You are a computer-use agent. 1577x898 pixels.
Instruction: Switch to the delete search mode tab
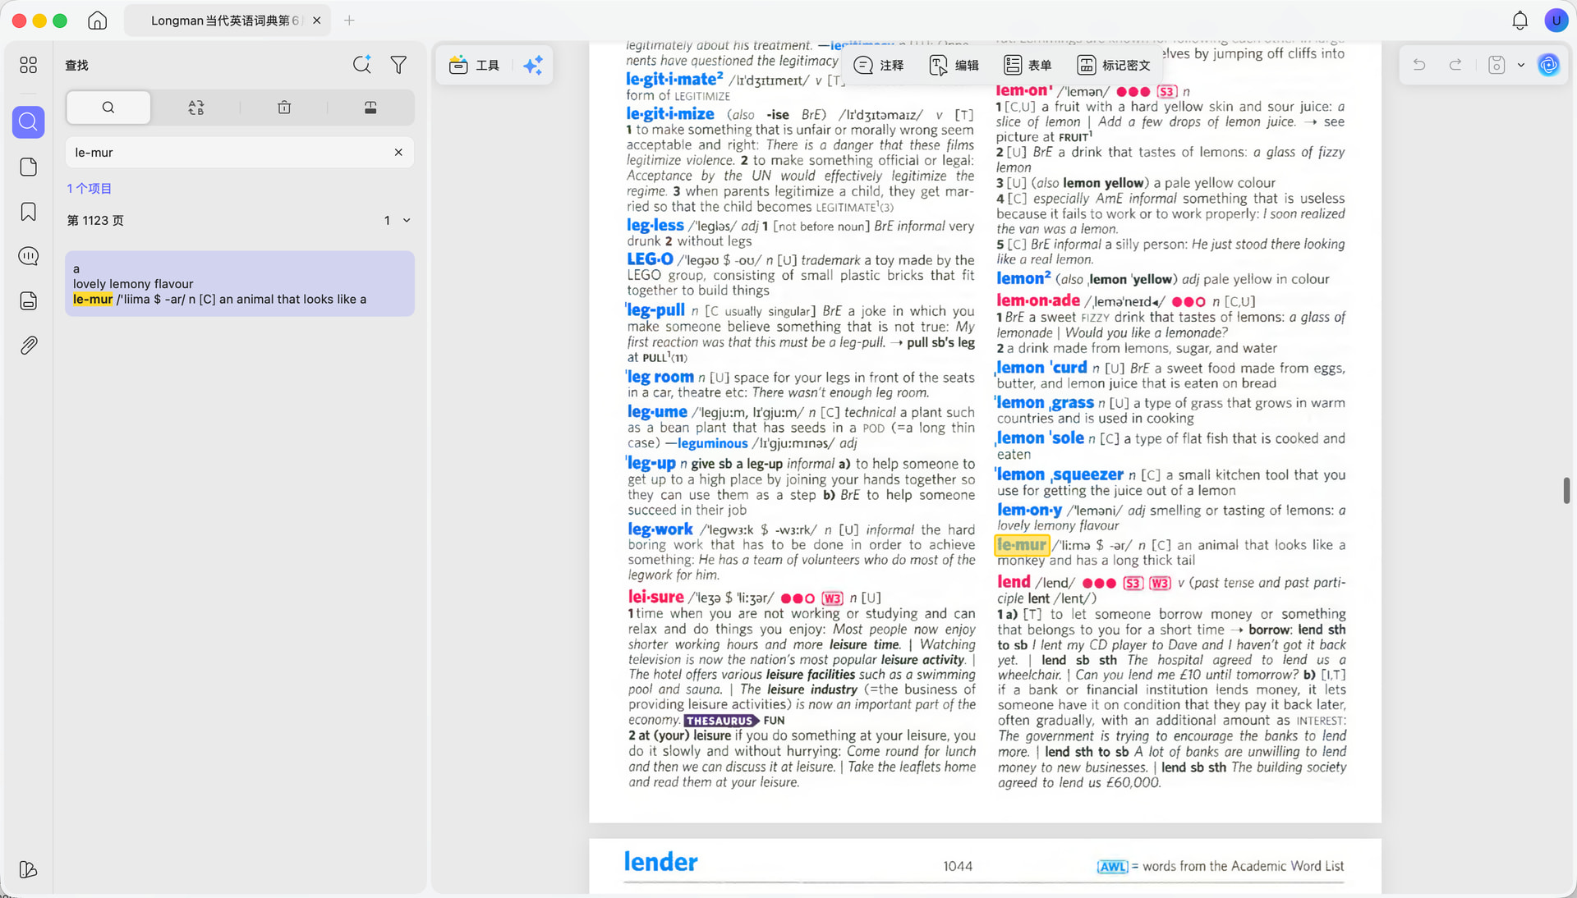pyautogui.click(x=284, y=108)
